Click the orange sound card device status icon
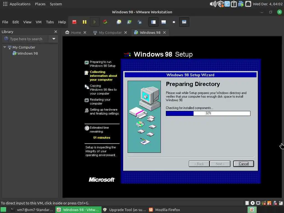Image resolution: width=284 pixels, height=213 pixels. [269, 203]
